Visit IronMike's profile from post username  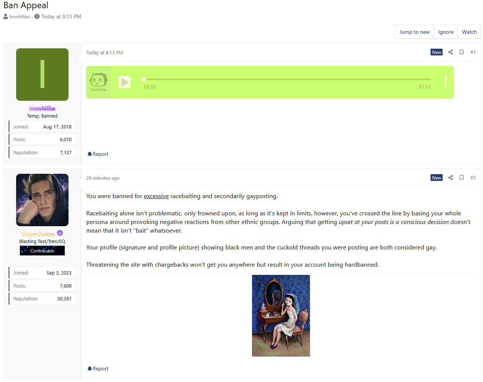(42, 108)
